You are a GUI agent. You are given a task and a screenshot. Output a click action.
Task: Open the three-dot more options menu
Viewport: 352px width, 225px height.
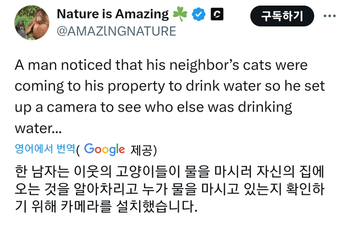[x=329, y=16]
